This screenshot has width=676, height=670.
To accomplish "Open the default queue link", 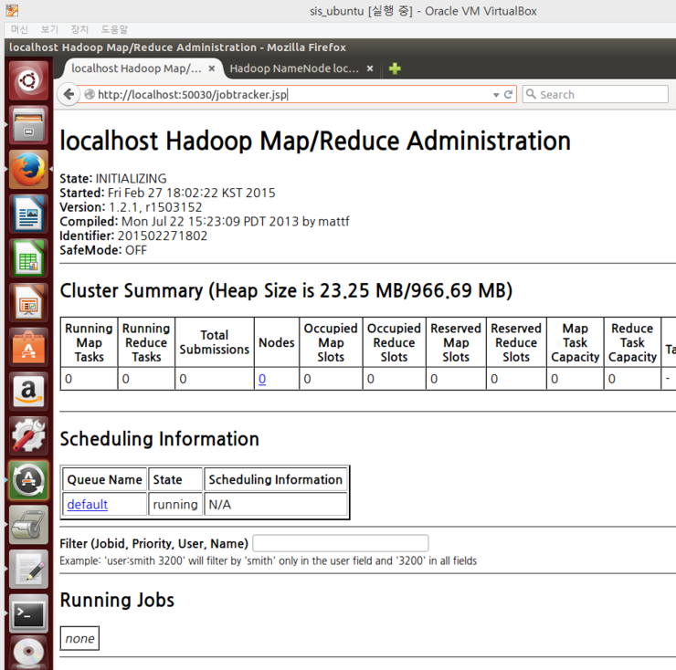I will click(x=87, y=504).
